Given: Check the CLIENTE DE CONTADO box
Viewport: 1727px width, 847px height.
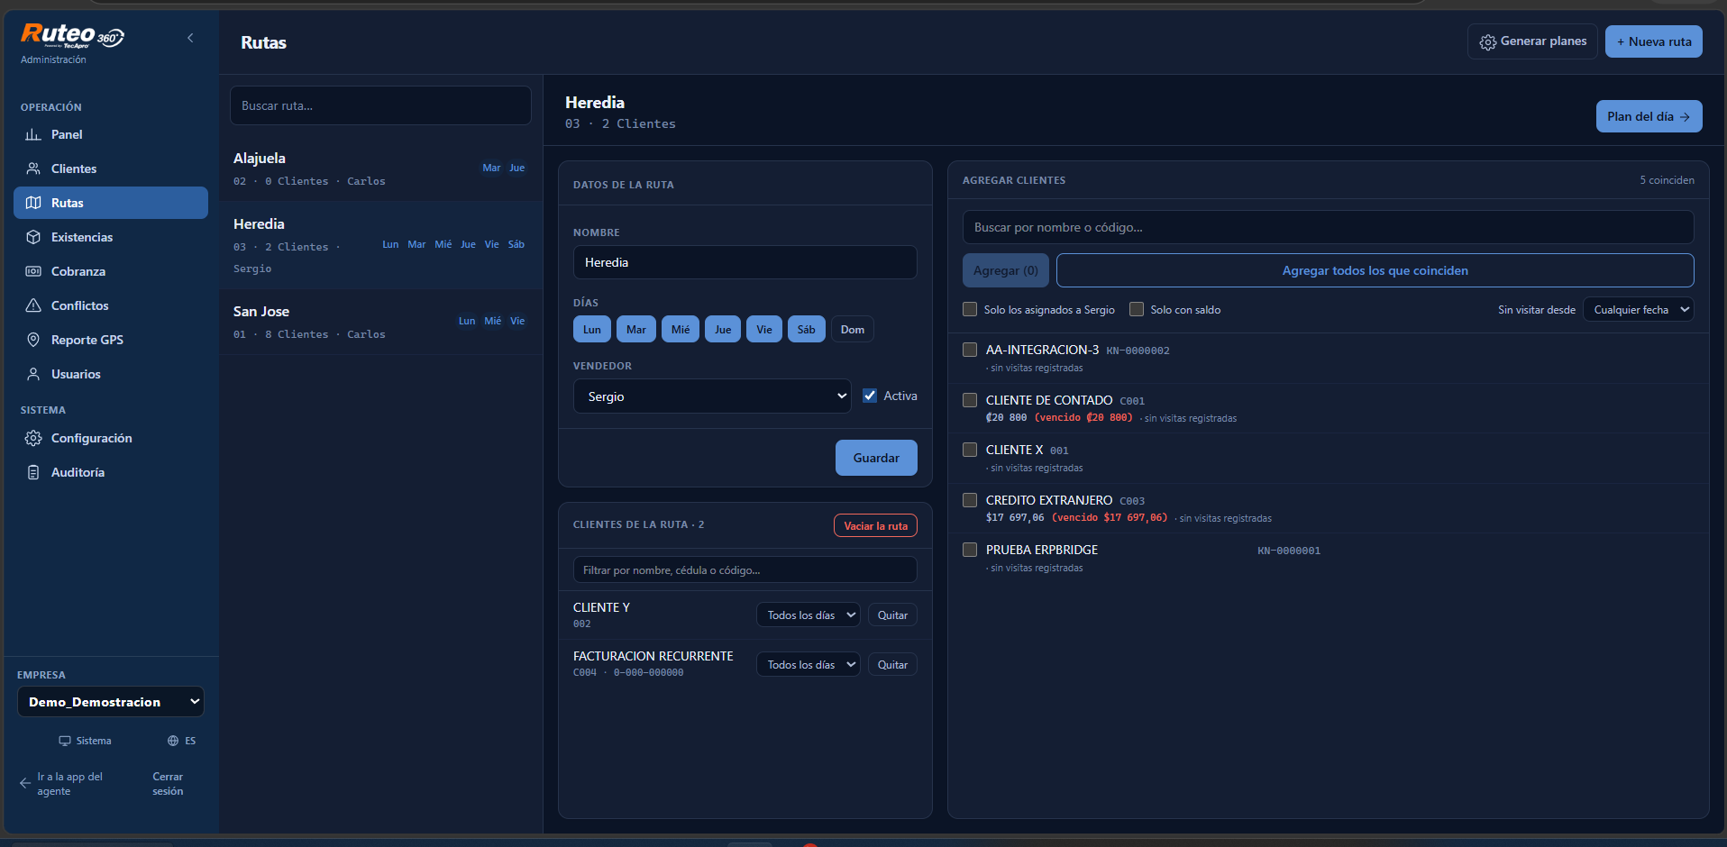Looking at the screenshot, I should point(970,400).
